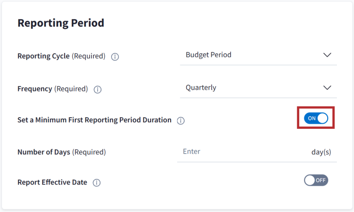Click 'Set a Minimum First Reporting Period Duration' label
This screenshot has height=212, width=354.
click(94, 120)
